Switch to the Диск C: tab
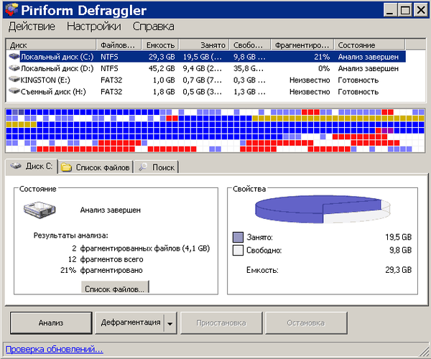Viewport: 431px width, 359px height. tap(32, 166)
